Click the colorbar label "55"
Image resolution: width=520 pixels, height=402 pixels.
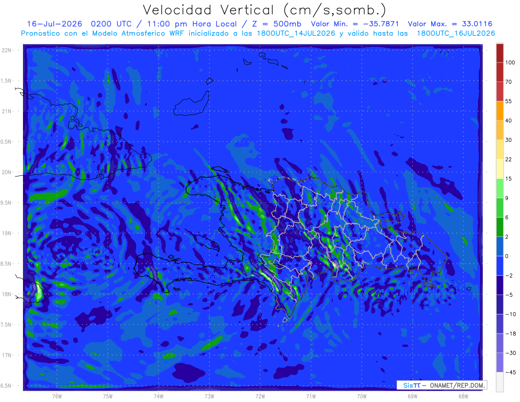509,101
